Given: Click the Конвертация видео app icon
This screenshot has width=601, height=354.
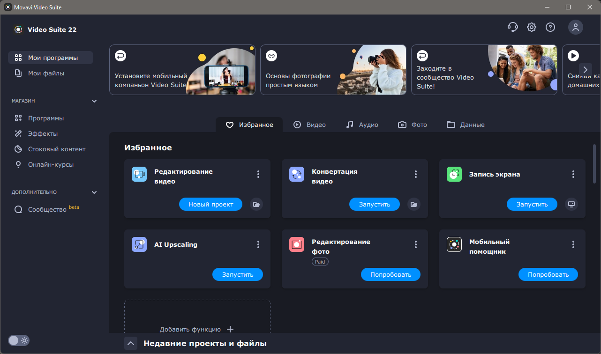Looking at the screenshot, I should (x=297, y=174).
